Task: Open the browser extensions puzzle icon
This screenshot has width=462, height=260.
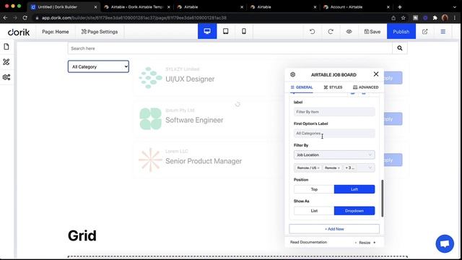Action: click(435, 17)
